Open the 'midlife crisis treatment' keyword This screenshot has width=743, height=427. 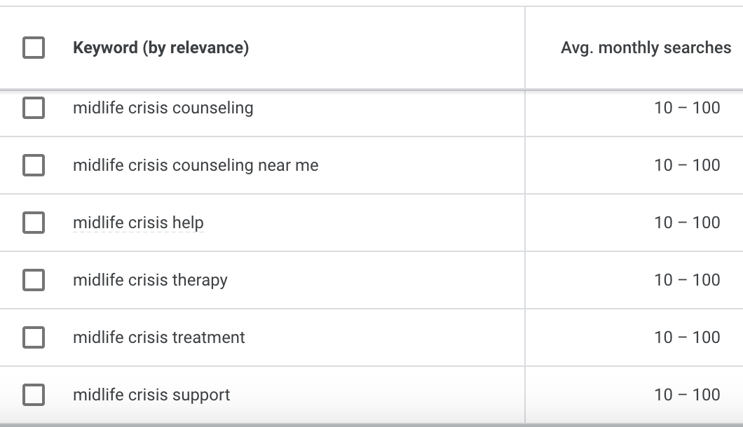click(159, 337)
